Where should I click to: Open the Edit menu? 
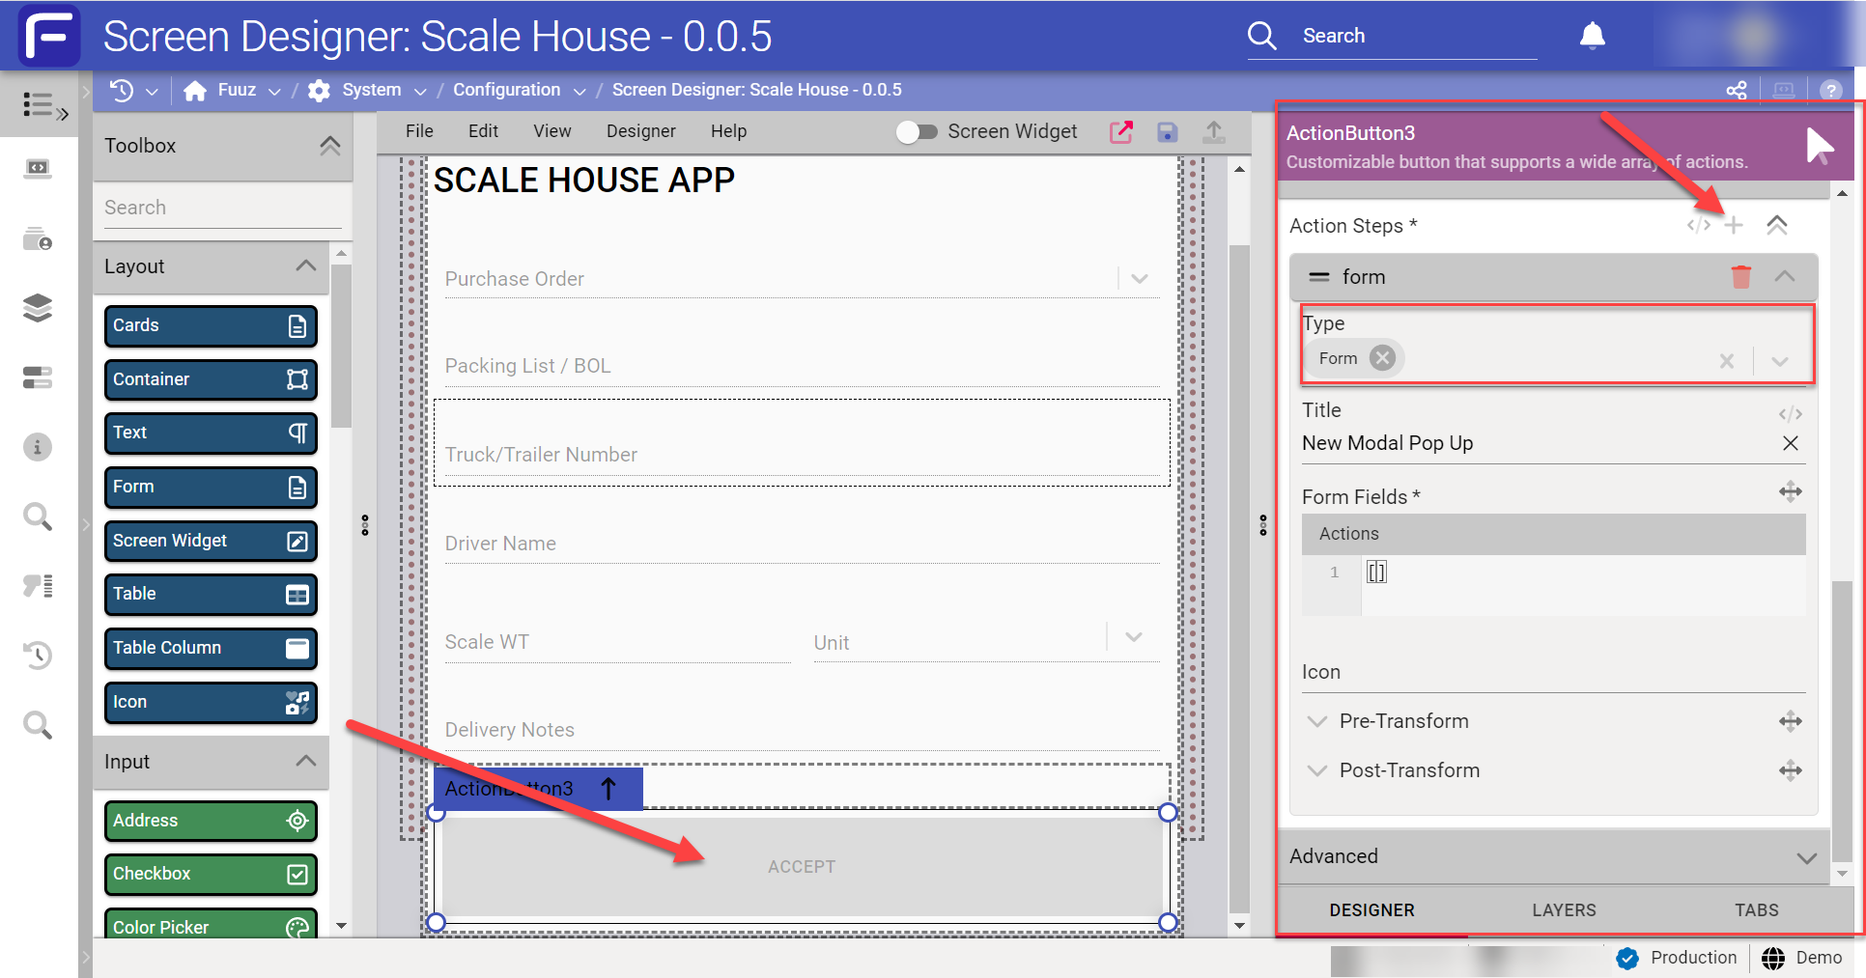pos(483,131)
